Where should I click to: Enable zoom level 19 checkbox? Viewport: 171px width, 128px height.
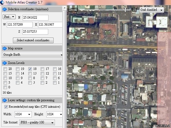[18, 69]
